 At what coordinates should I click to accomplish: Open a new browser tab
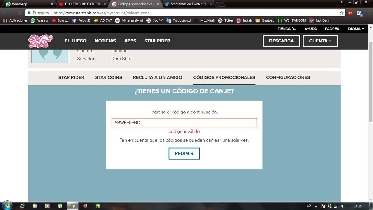pos(220,4)
